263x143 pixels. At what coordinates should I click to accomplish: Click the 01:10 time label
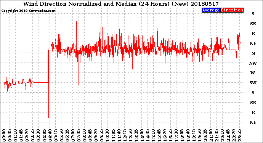point(15,135)
